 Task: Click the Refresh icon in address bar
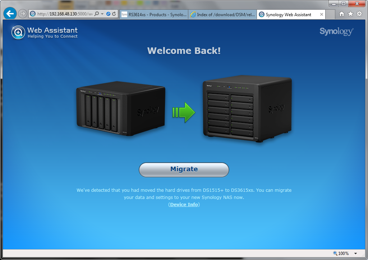[x=114, y=14]
